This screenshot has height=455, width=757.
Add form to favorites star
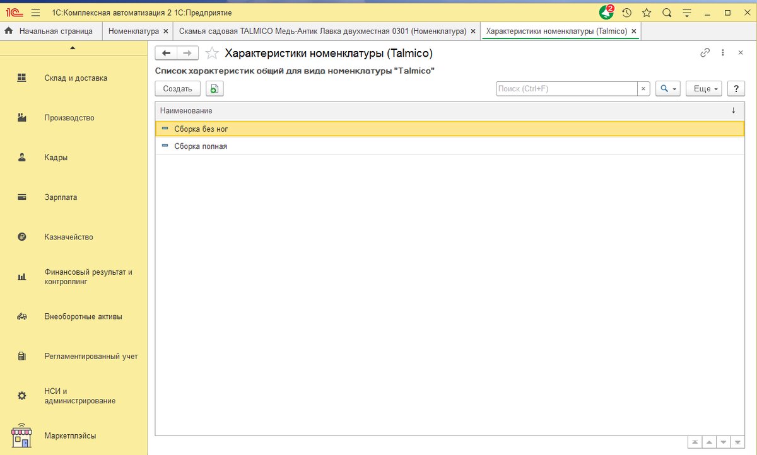tap(213, 54)
